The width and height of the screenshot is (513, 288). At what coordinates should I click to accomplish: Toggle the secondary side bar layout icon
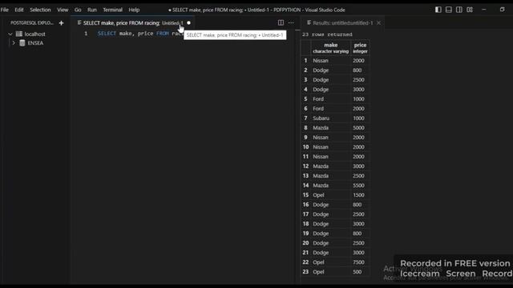[459, 10]
